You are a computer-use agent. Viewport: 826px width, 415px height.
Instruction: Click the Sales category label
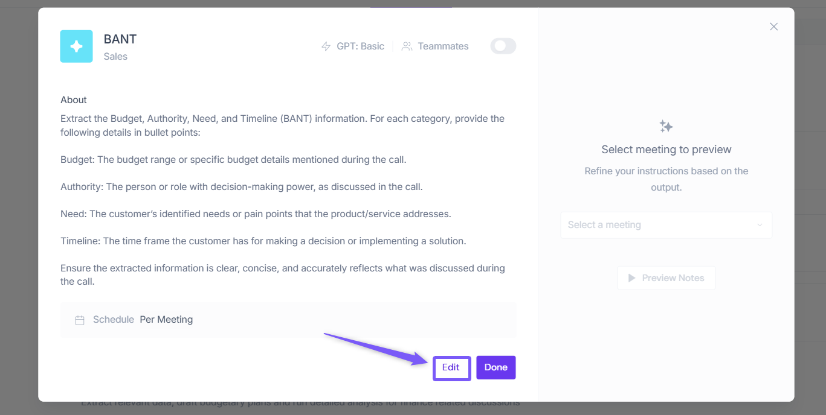click(x=115, y=57)
